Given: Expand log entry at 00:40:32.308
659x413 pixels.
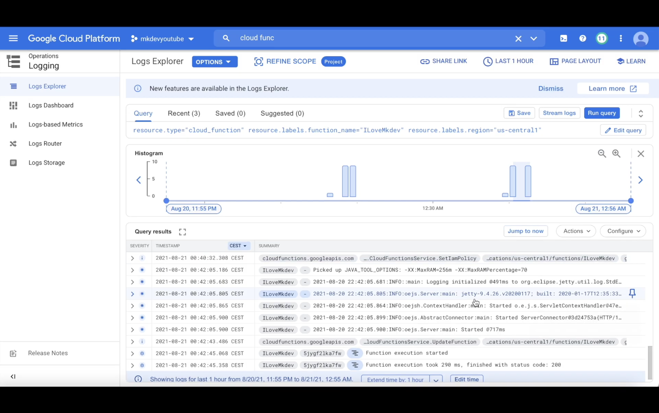Looking at the screenshot, I should point(132,258).
